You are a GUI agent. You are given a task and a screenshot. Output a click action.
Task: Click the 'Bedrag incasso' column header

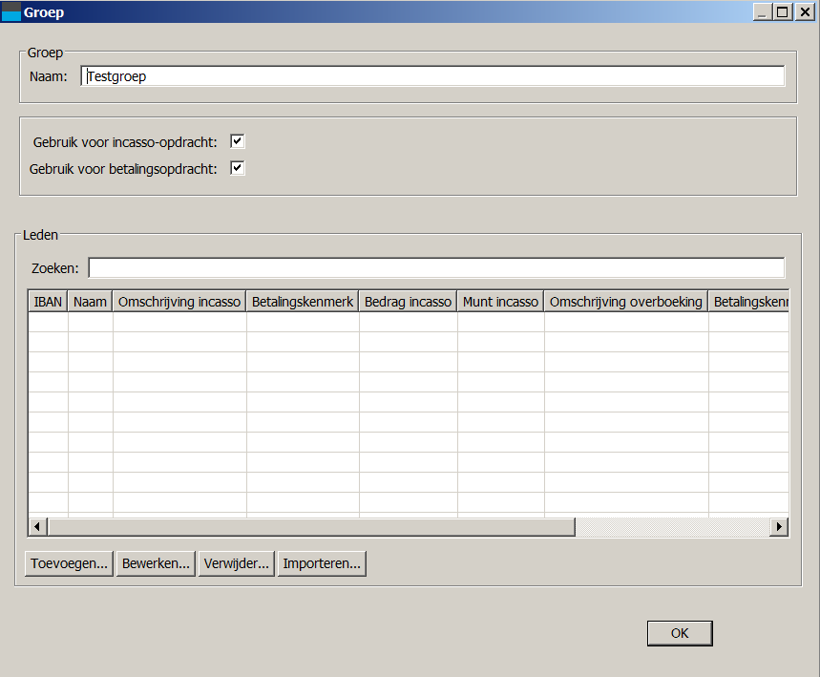pyautogui.click(x=408, y=302)
